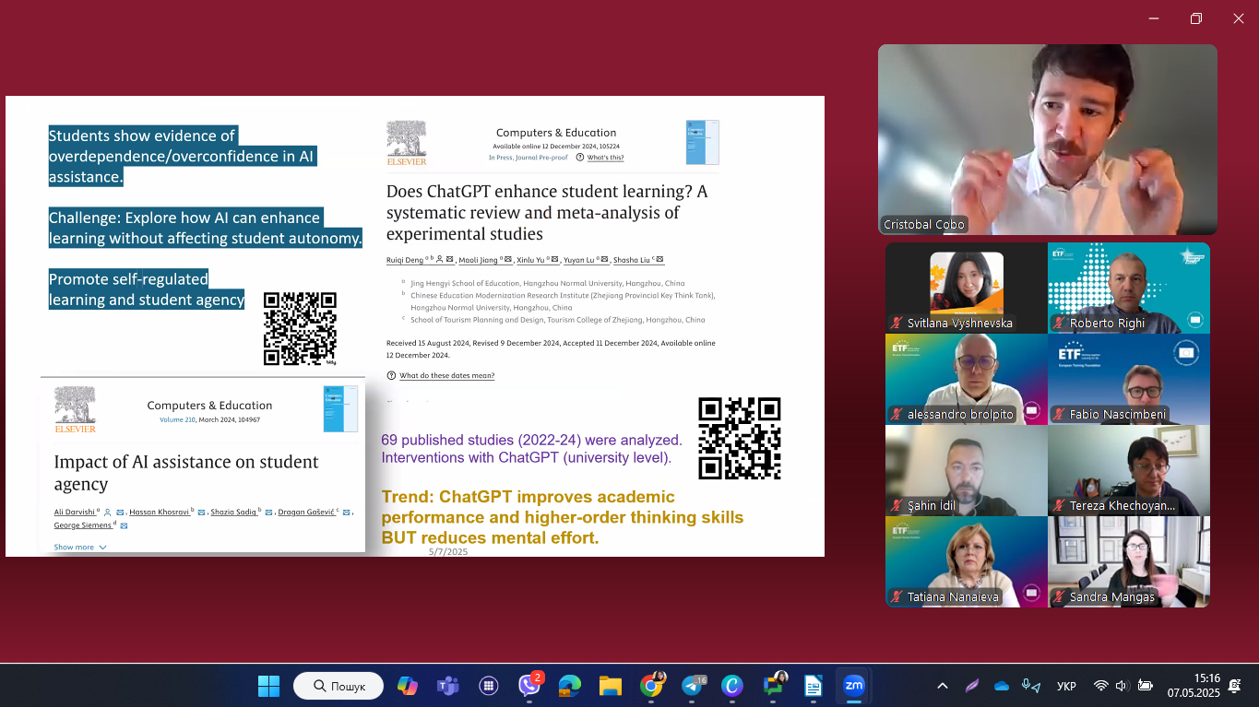This screenshot has height=707, width=1259.
Task: Click the OneDrive cloud tray icon
Action: (x=1002, y=686)
